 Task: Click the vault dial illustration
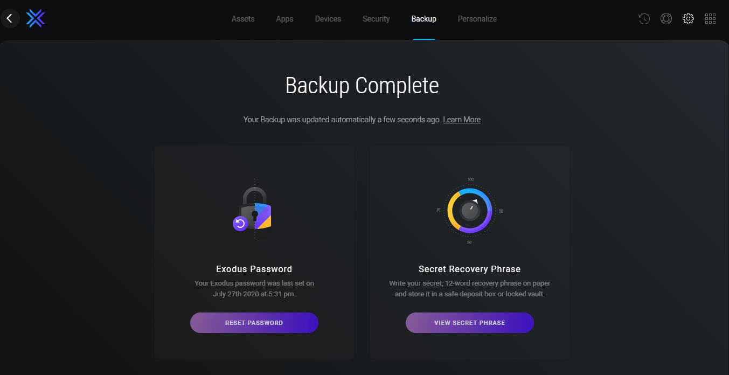(x=469, y=211)
